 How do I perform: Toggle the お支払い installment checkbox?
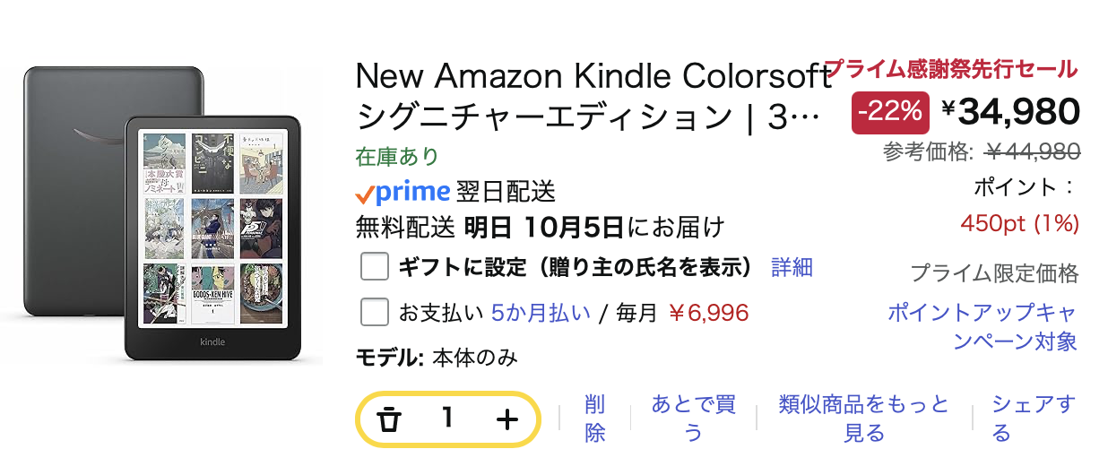point(374,313)
